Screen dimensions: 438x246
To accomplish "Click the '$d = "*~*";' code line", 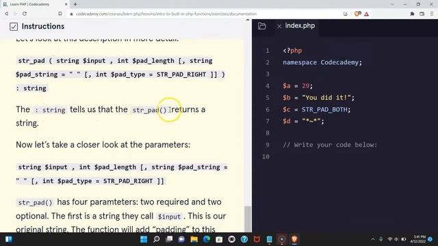I will click(303, 121).
